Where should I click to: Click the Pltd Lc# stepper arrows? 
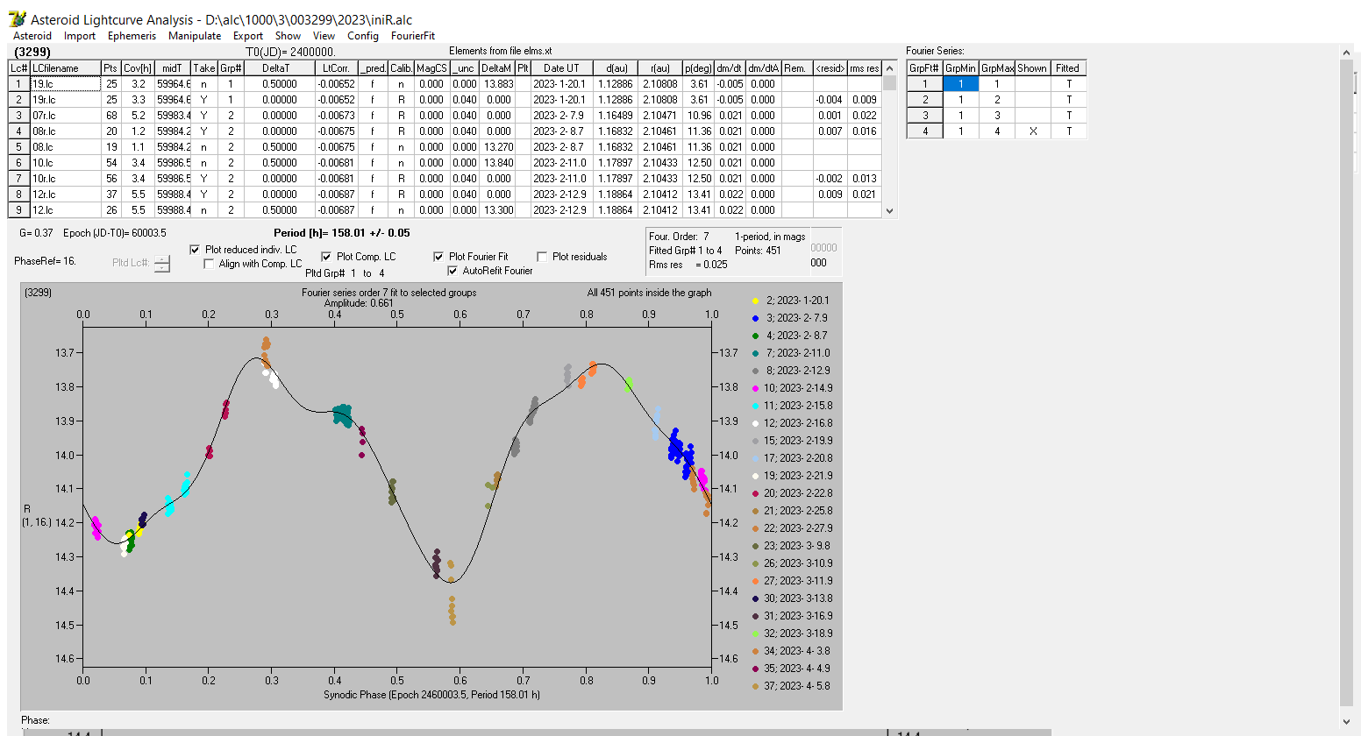162,263
